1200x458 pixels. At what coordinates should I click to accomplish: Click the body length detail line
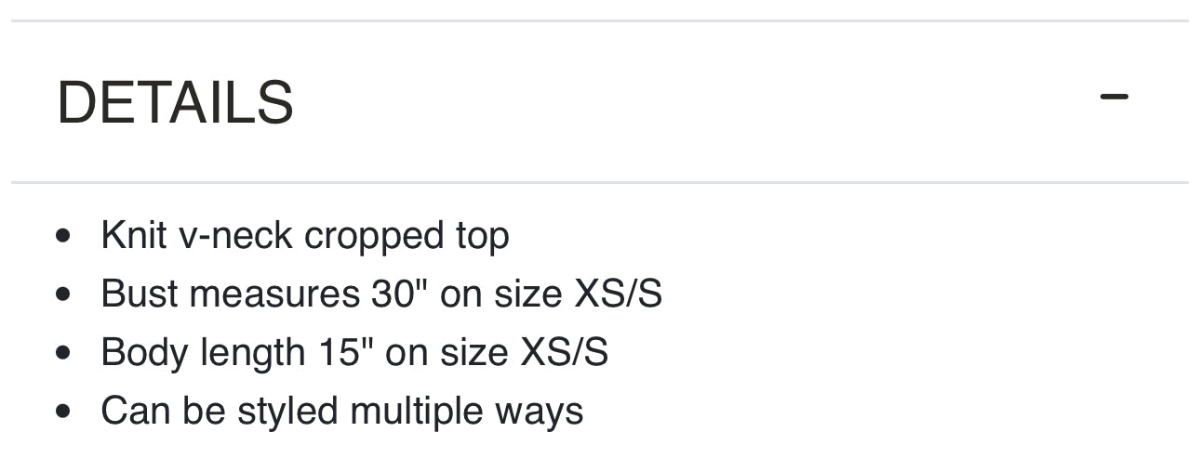click(353, 353)
